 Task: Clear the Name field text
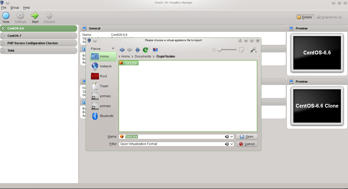coord(227,137)
